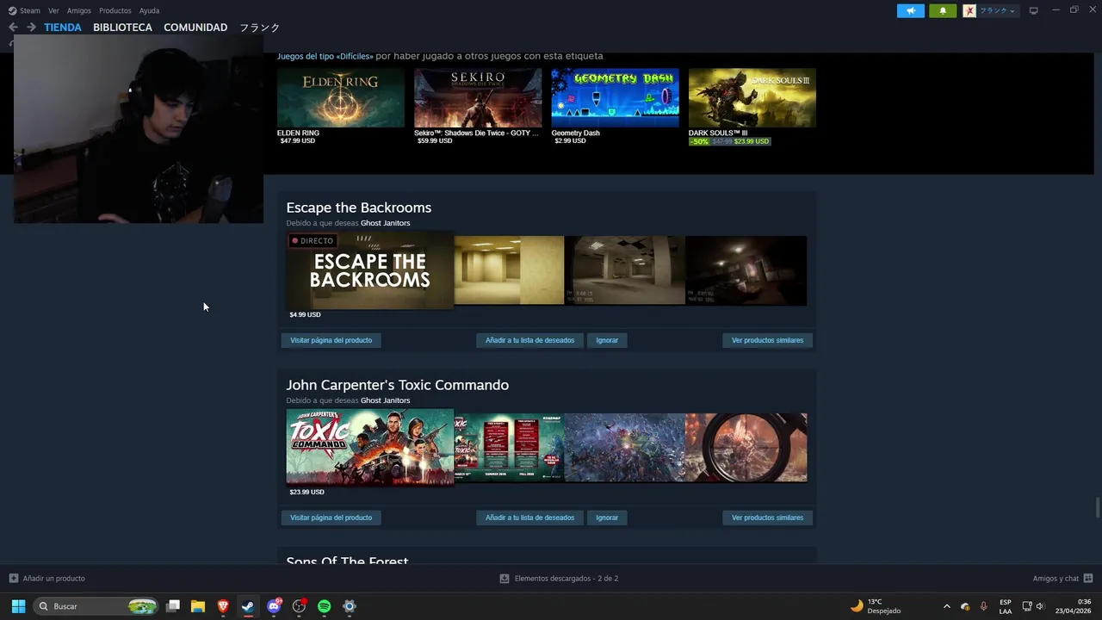This screenshot has height=620, width=1102.
Task: Open the フランク profile tab
Action: pos(260,28)
